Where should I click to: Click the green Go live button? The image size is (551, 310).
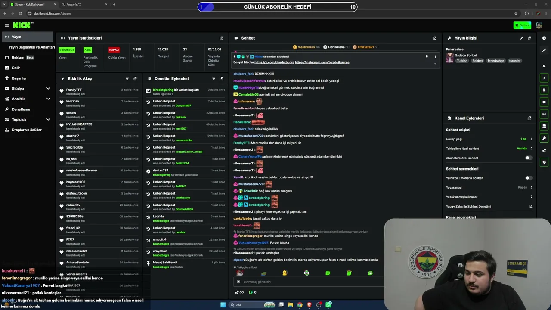point(522,25)
